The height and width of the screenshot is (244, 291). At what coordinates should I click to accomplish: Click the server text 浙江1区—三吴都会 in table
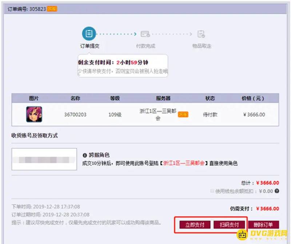[x=158, y=114]
